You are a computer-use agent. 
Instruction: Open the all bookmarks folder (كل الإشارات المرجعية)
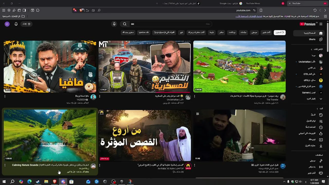pyautogui.click(x=14, y=16)
